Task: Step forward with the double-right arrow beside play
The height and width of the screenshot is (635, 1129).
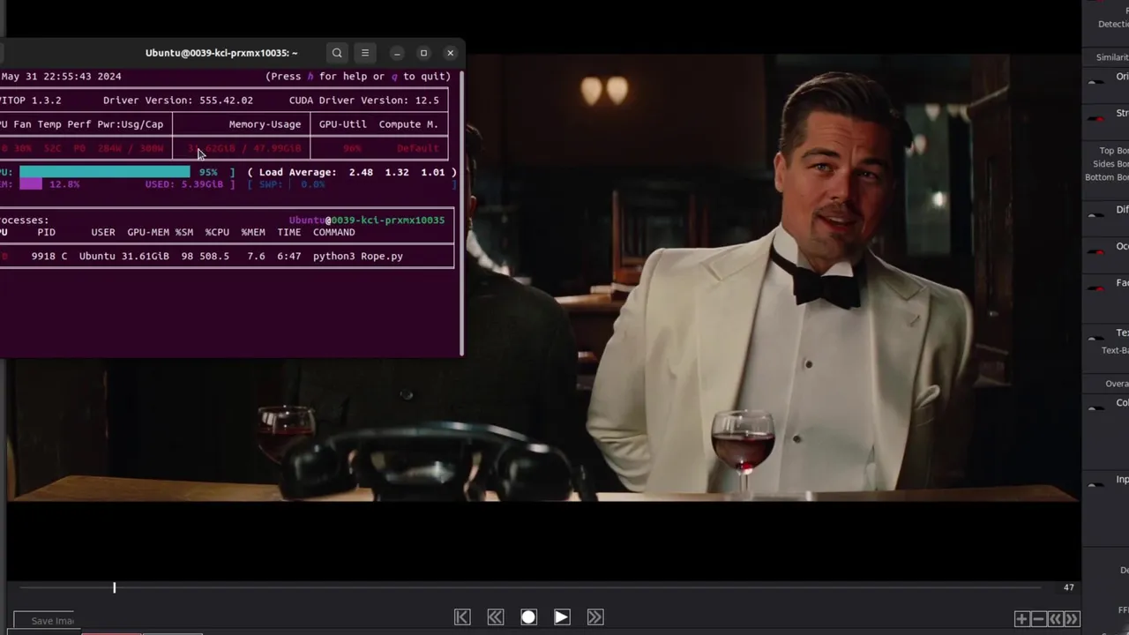Action: pyautogui.click(x=595, y=617)
